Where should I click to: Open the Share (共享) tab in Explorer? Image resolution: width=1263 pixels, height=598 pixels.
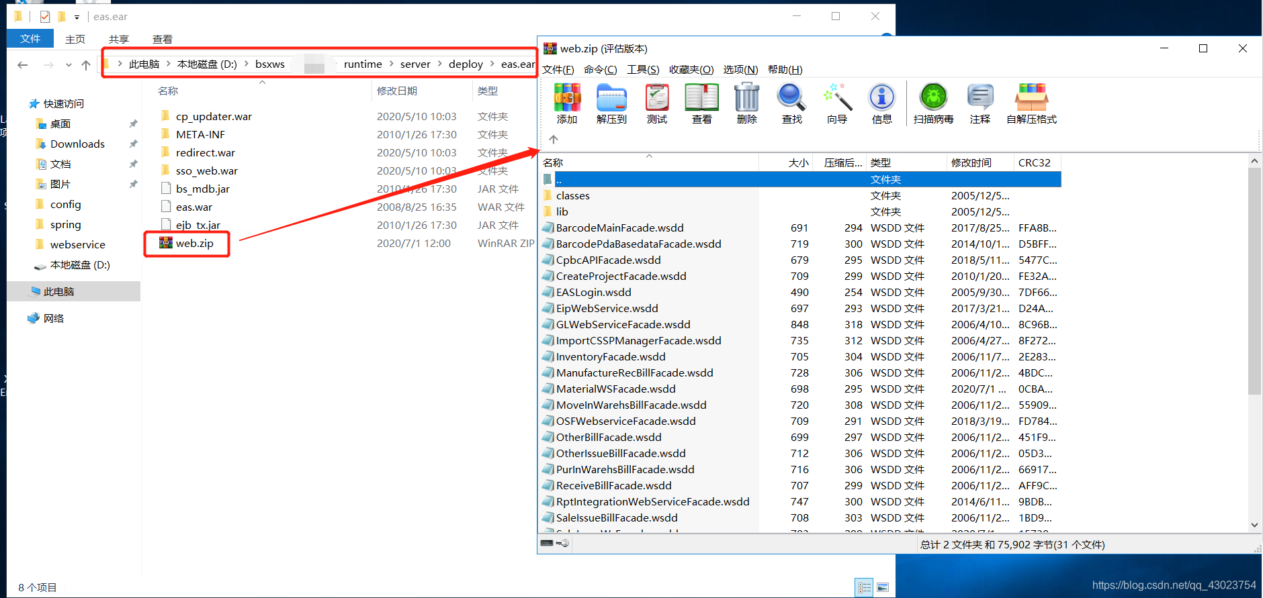coord(119,39)
